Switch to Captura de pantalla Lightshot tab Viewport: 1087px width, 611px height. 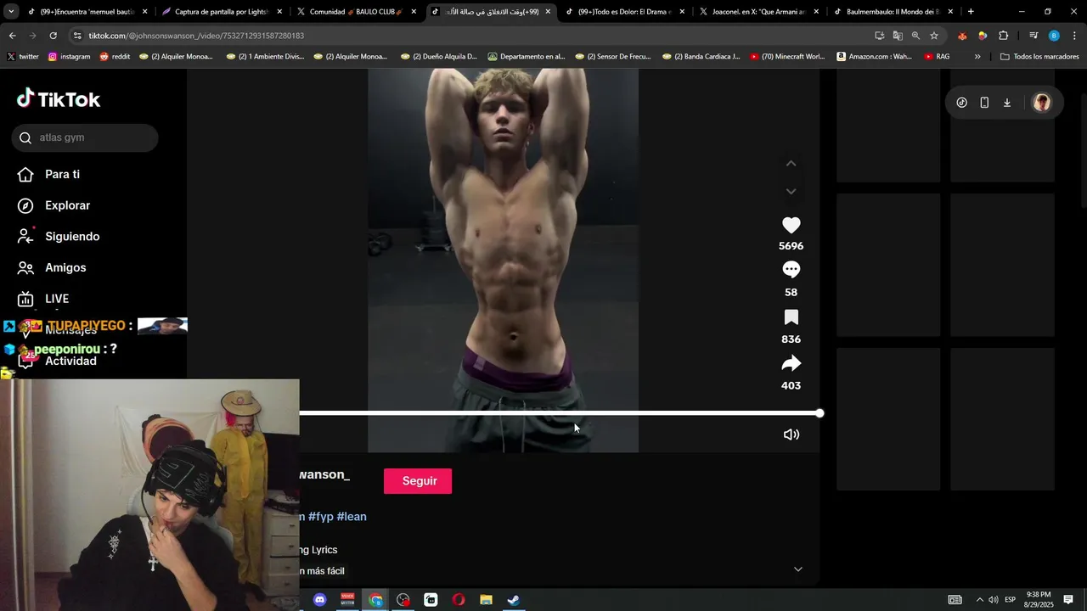pos(222,12)
